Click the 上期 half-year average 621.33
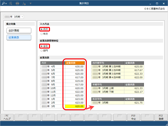This screenshot has height=126, width=168. click(x=134, y=88)
